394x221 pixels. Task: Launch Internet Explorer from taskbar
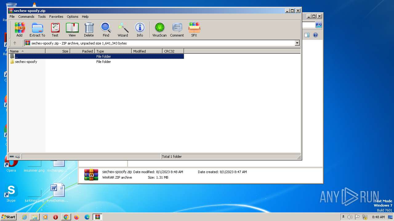tap(24, 217)
